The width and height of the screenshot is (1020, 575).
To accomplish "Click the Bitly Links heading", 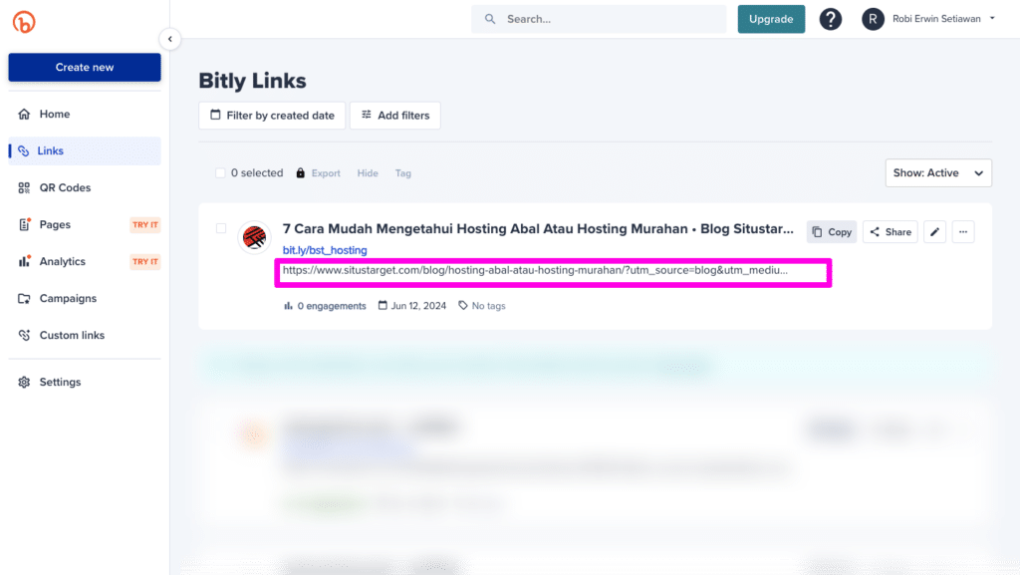I will click(252, 81).
